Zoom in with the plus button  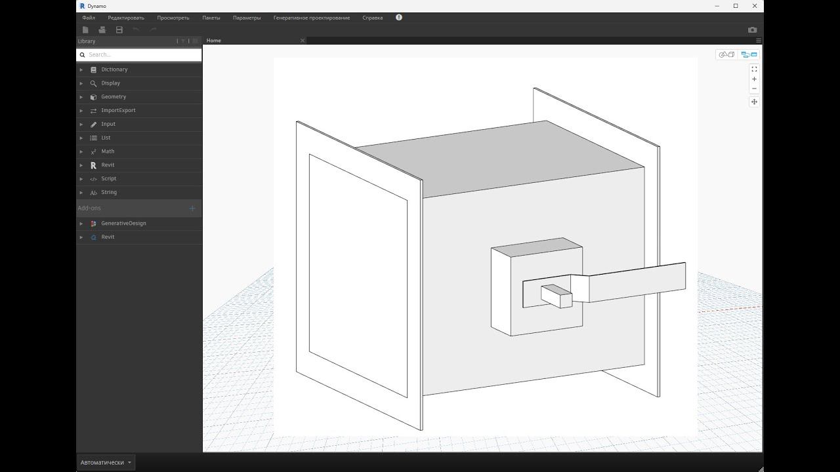754,79
